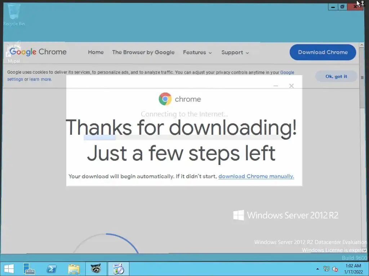This screenshot has width=369, height=276.
Task: Expand the Features dropdown menu
Action: (197, 52)
